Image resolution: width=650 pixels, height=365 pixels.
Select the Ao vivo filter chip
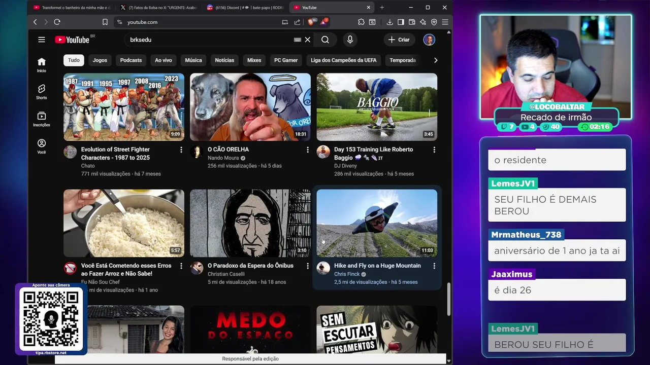click(164, 60)
